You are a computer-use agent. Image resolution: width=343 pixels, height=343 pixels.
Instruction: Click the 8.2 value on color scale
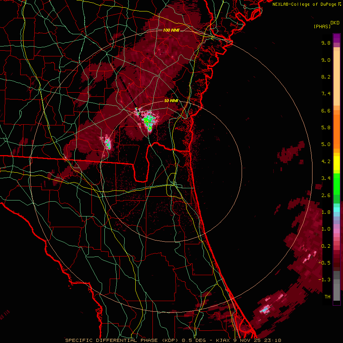(326, 77)
